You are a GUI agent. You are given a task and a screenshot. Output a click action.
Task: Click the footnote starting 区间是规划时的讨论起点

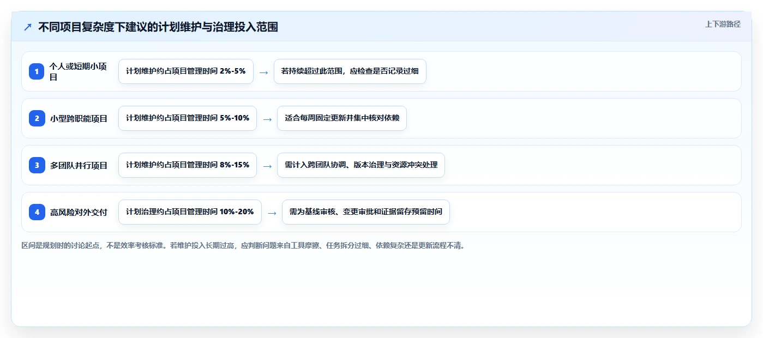point(243,245)
